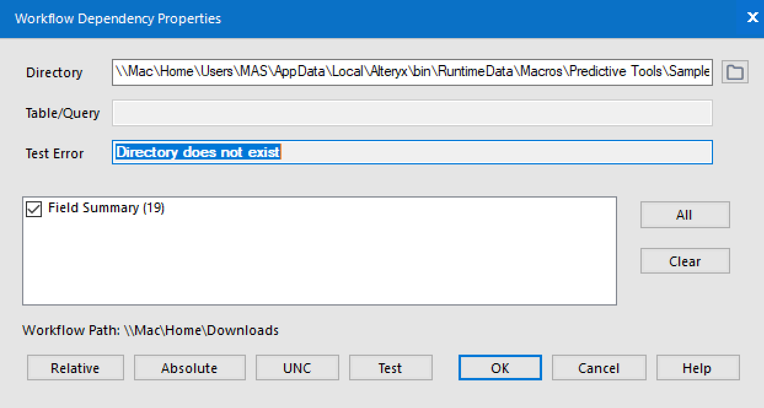
Task: Convert the path to UNC format
Action: point(297,368)
